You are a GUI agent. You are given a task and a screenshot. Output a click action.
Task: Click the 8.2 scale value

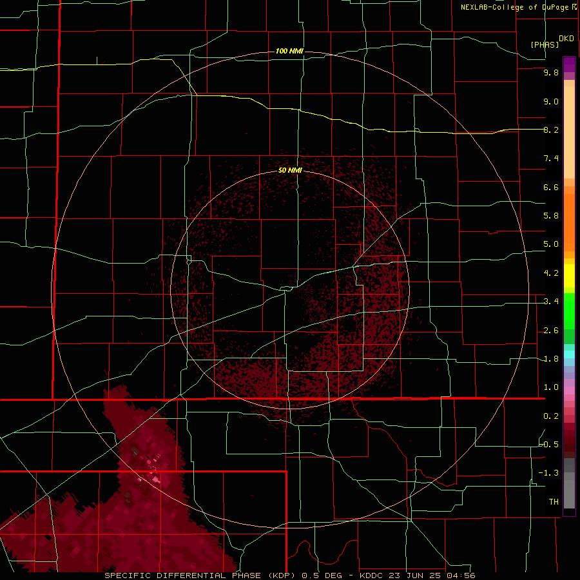(551, 130)
